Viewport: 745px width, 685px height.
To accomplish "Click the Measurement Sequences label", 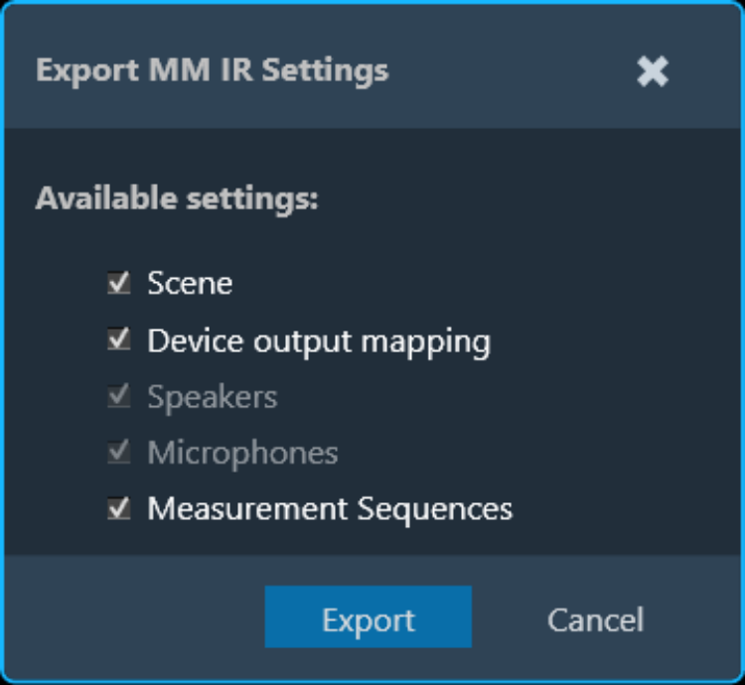I will [330, 509].
